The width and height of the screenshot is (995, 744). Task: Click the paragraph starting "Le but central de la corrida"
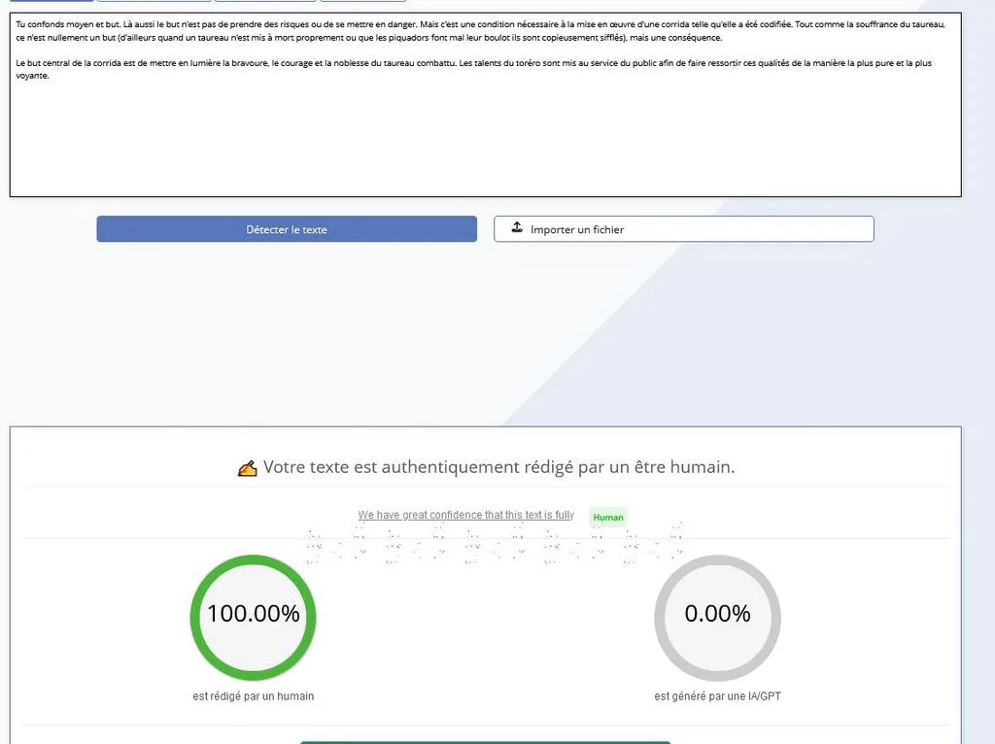point(474,69)
